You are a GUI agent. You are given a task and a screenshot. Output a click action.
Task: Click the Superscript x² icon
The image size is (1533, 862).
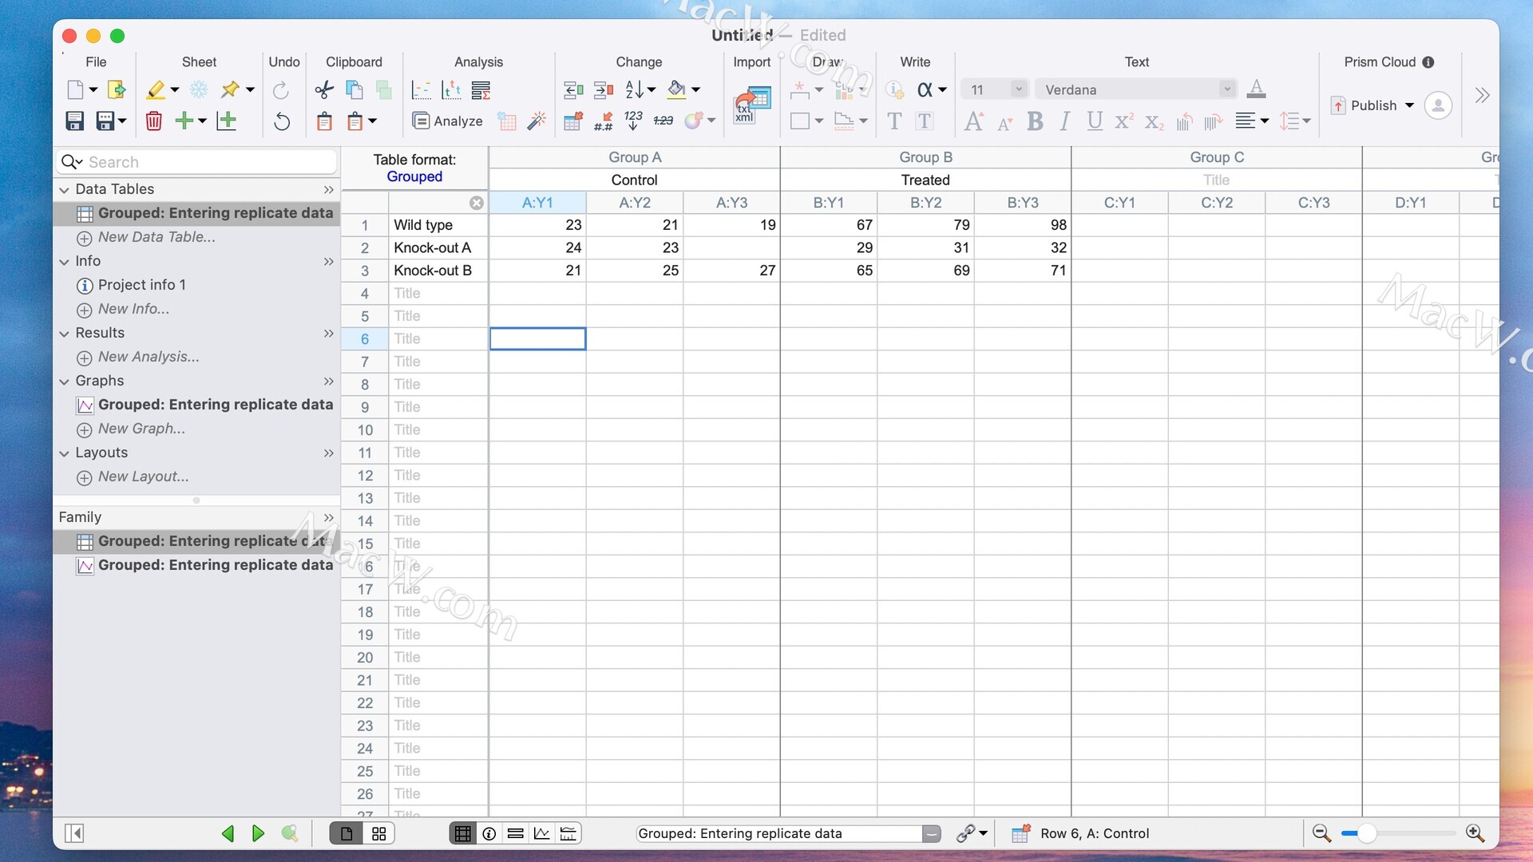click(1123, 121)
